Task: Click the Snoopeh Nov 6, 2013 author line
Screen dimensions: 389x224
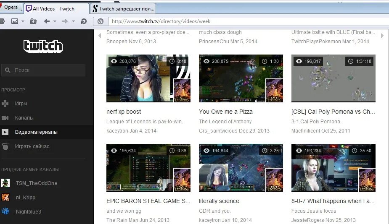Action: tap(131, 42)
